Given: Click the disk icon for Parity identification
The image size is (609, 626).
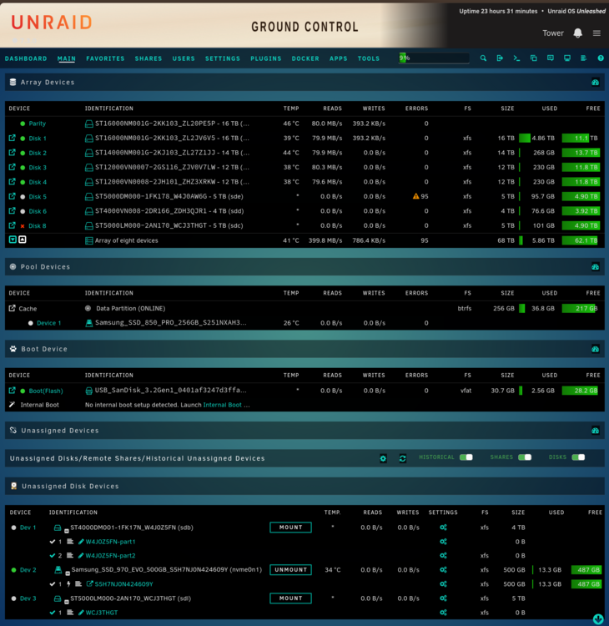Looking at the screenshot, I should 89,124.
